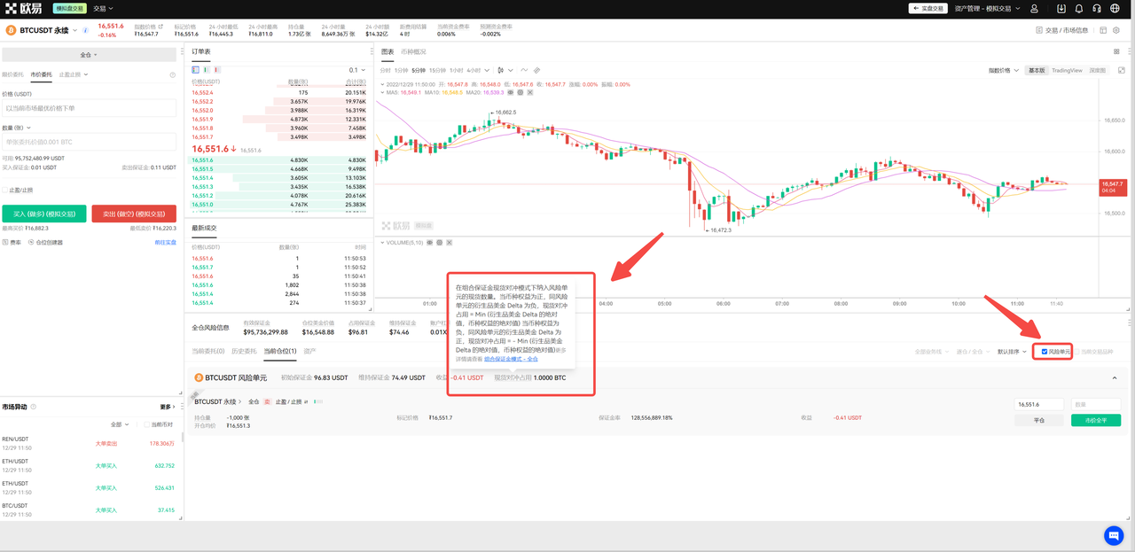
Task: Select the 限价委托 order type tab
Action: 12,75
